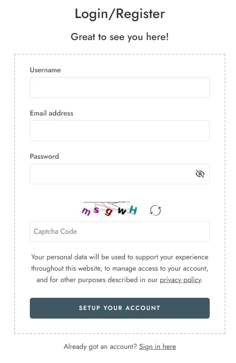Refresh the captcha with the circular arrows icon
The height and width of the screenshot is (363, 236).
(156, 211)
